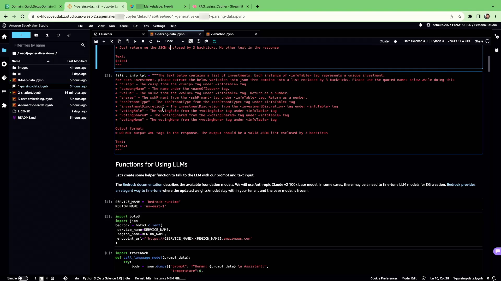The height and width of the screenshot is (281, 501).
Task: Run the selected cell using the play icon
Action: tap(135, 41)
